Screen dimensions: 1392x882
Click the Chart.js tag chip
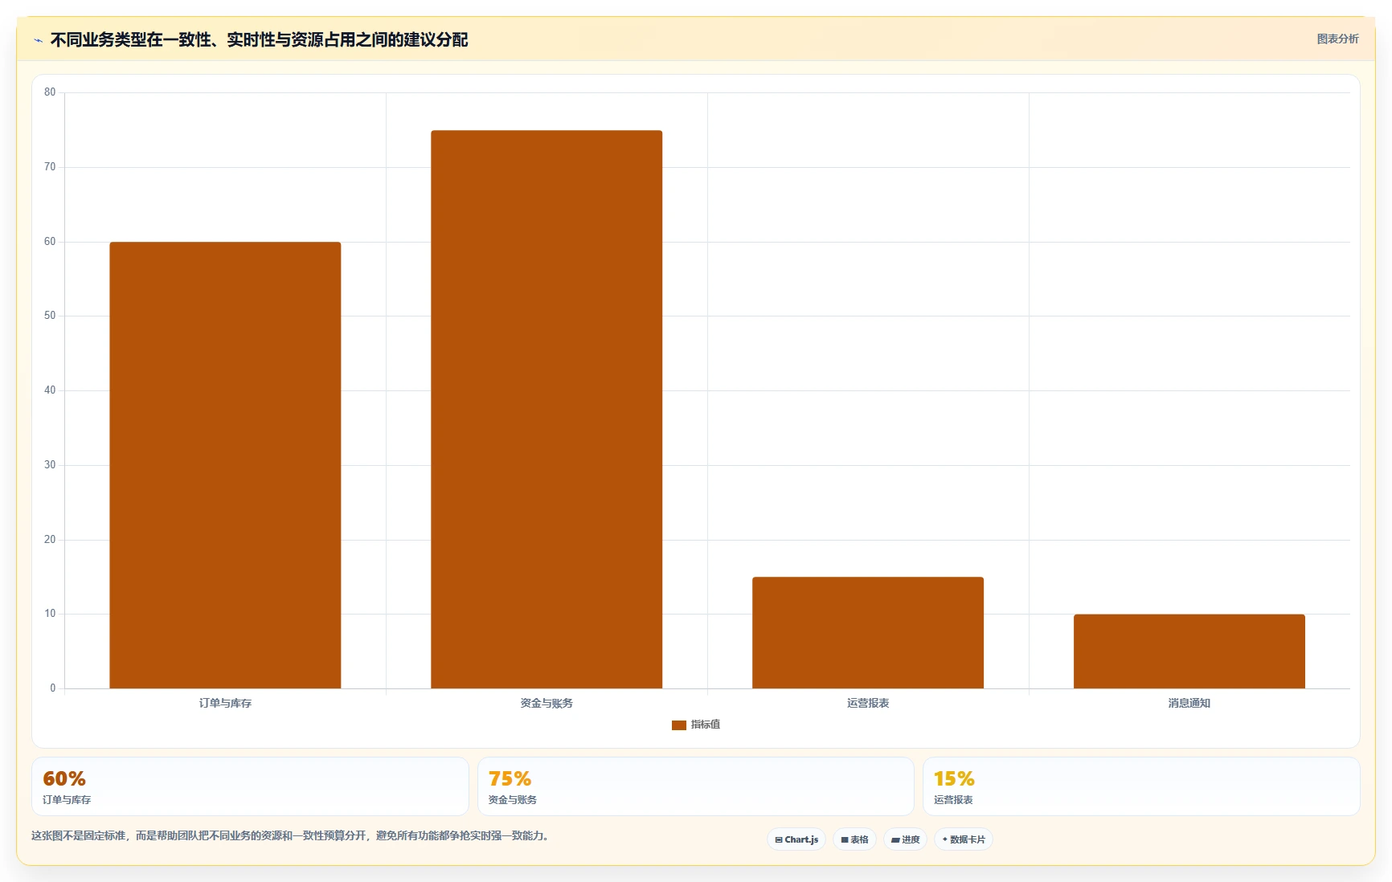point(796,839)
